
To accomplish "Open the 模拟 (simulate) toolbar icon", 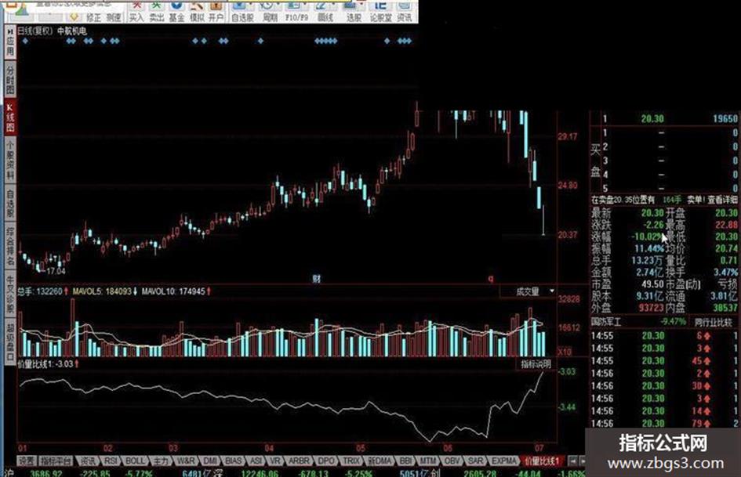I will pyautogui.click(x=196, y=11).
